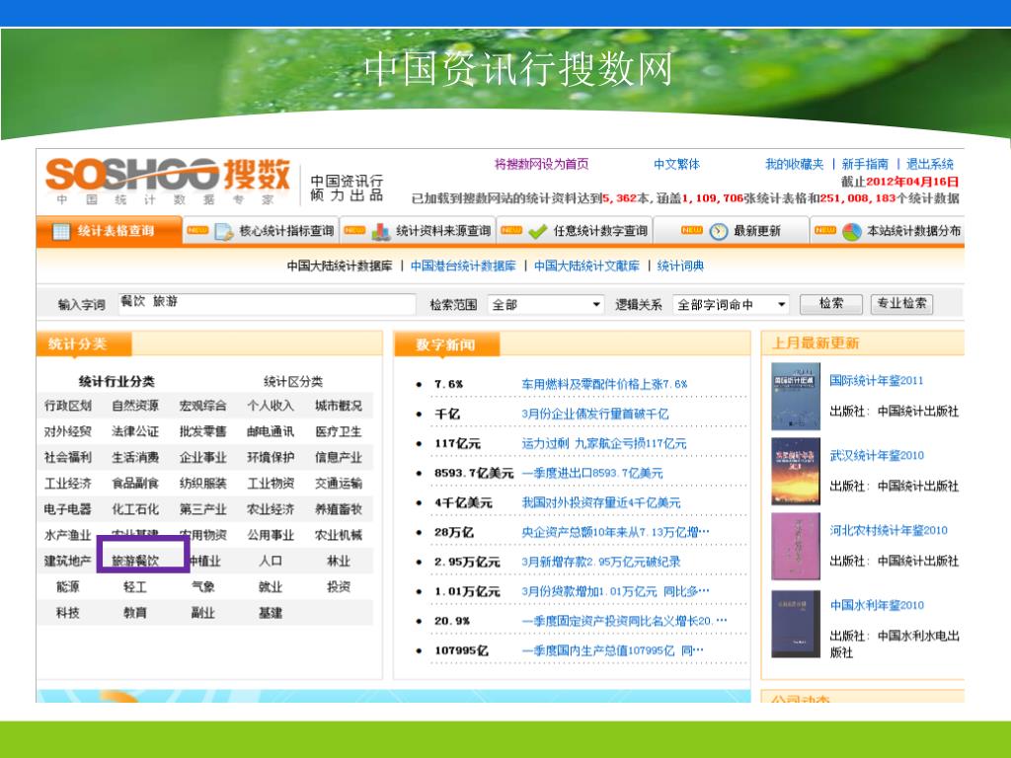Open the 统计资料来源查询 tab

coord(418,231)
